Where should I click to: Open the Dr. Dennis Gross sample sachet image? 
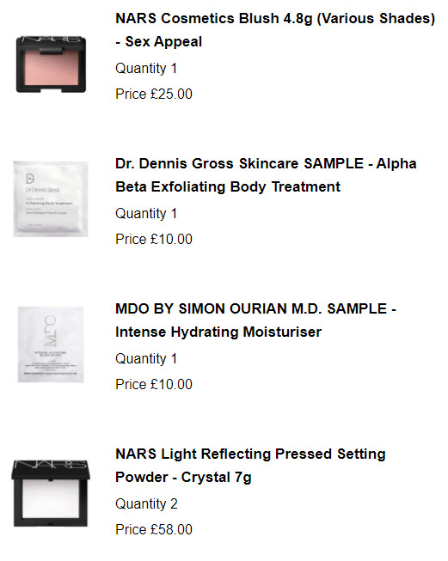click(x=51, y=199)
